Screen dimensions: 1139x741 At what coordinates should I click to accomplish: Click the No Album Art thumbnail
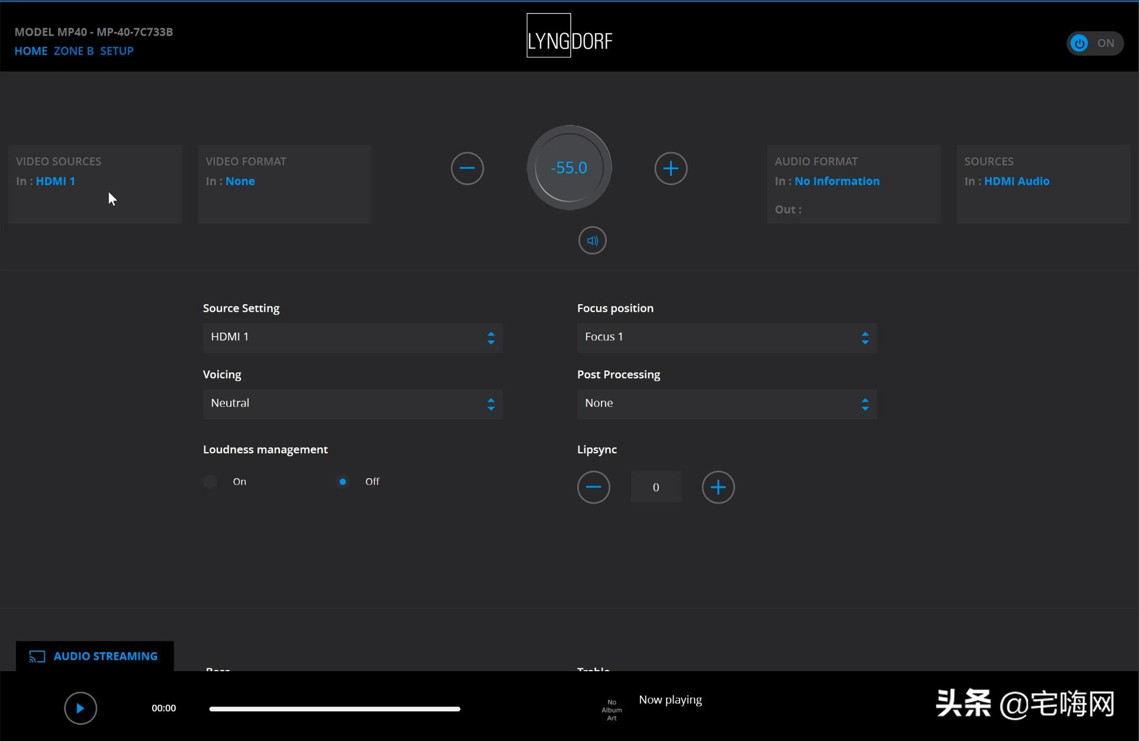click(x=612, y=710)
